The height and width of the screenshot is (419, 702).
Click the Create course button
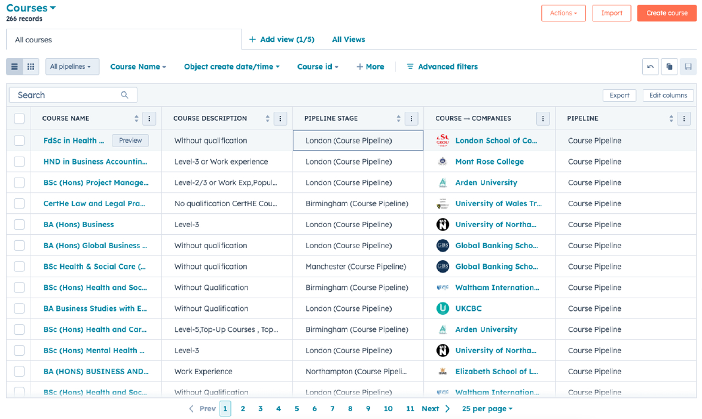tap(667, 13)
